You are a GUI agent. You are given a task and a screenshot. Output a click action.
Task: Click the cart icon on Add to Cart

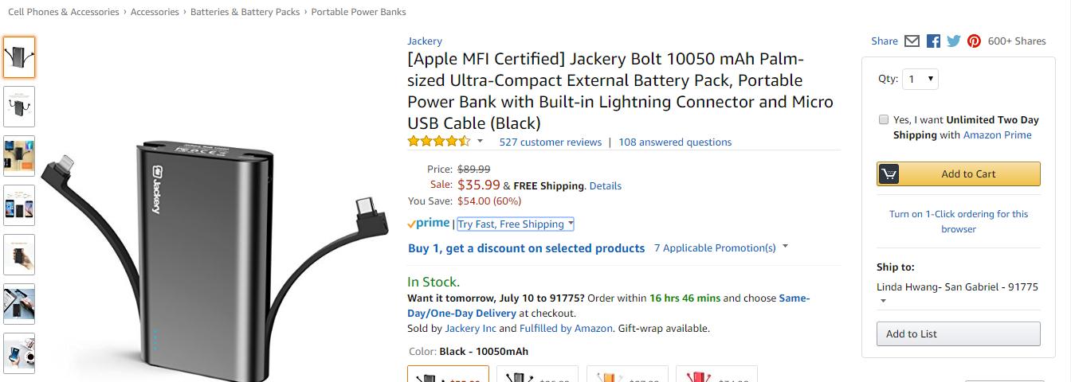[x=889, y=174]
